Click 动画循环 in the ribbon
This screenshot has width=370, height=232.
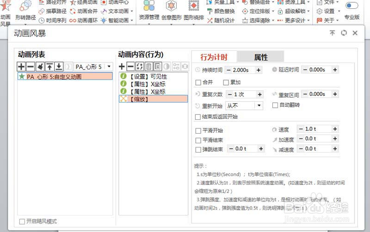84,20
